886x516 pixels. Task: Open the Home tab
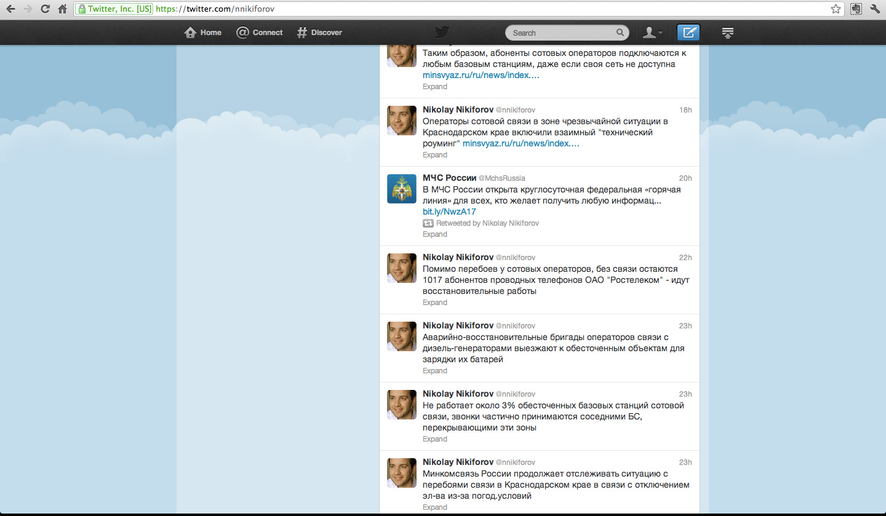point(203,33)
